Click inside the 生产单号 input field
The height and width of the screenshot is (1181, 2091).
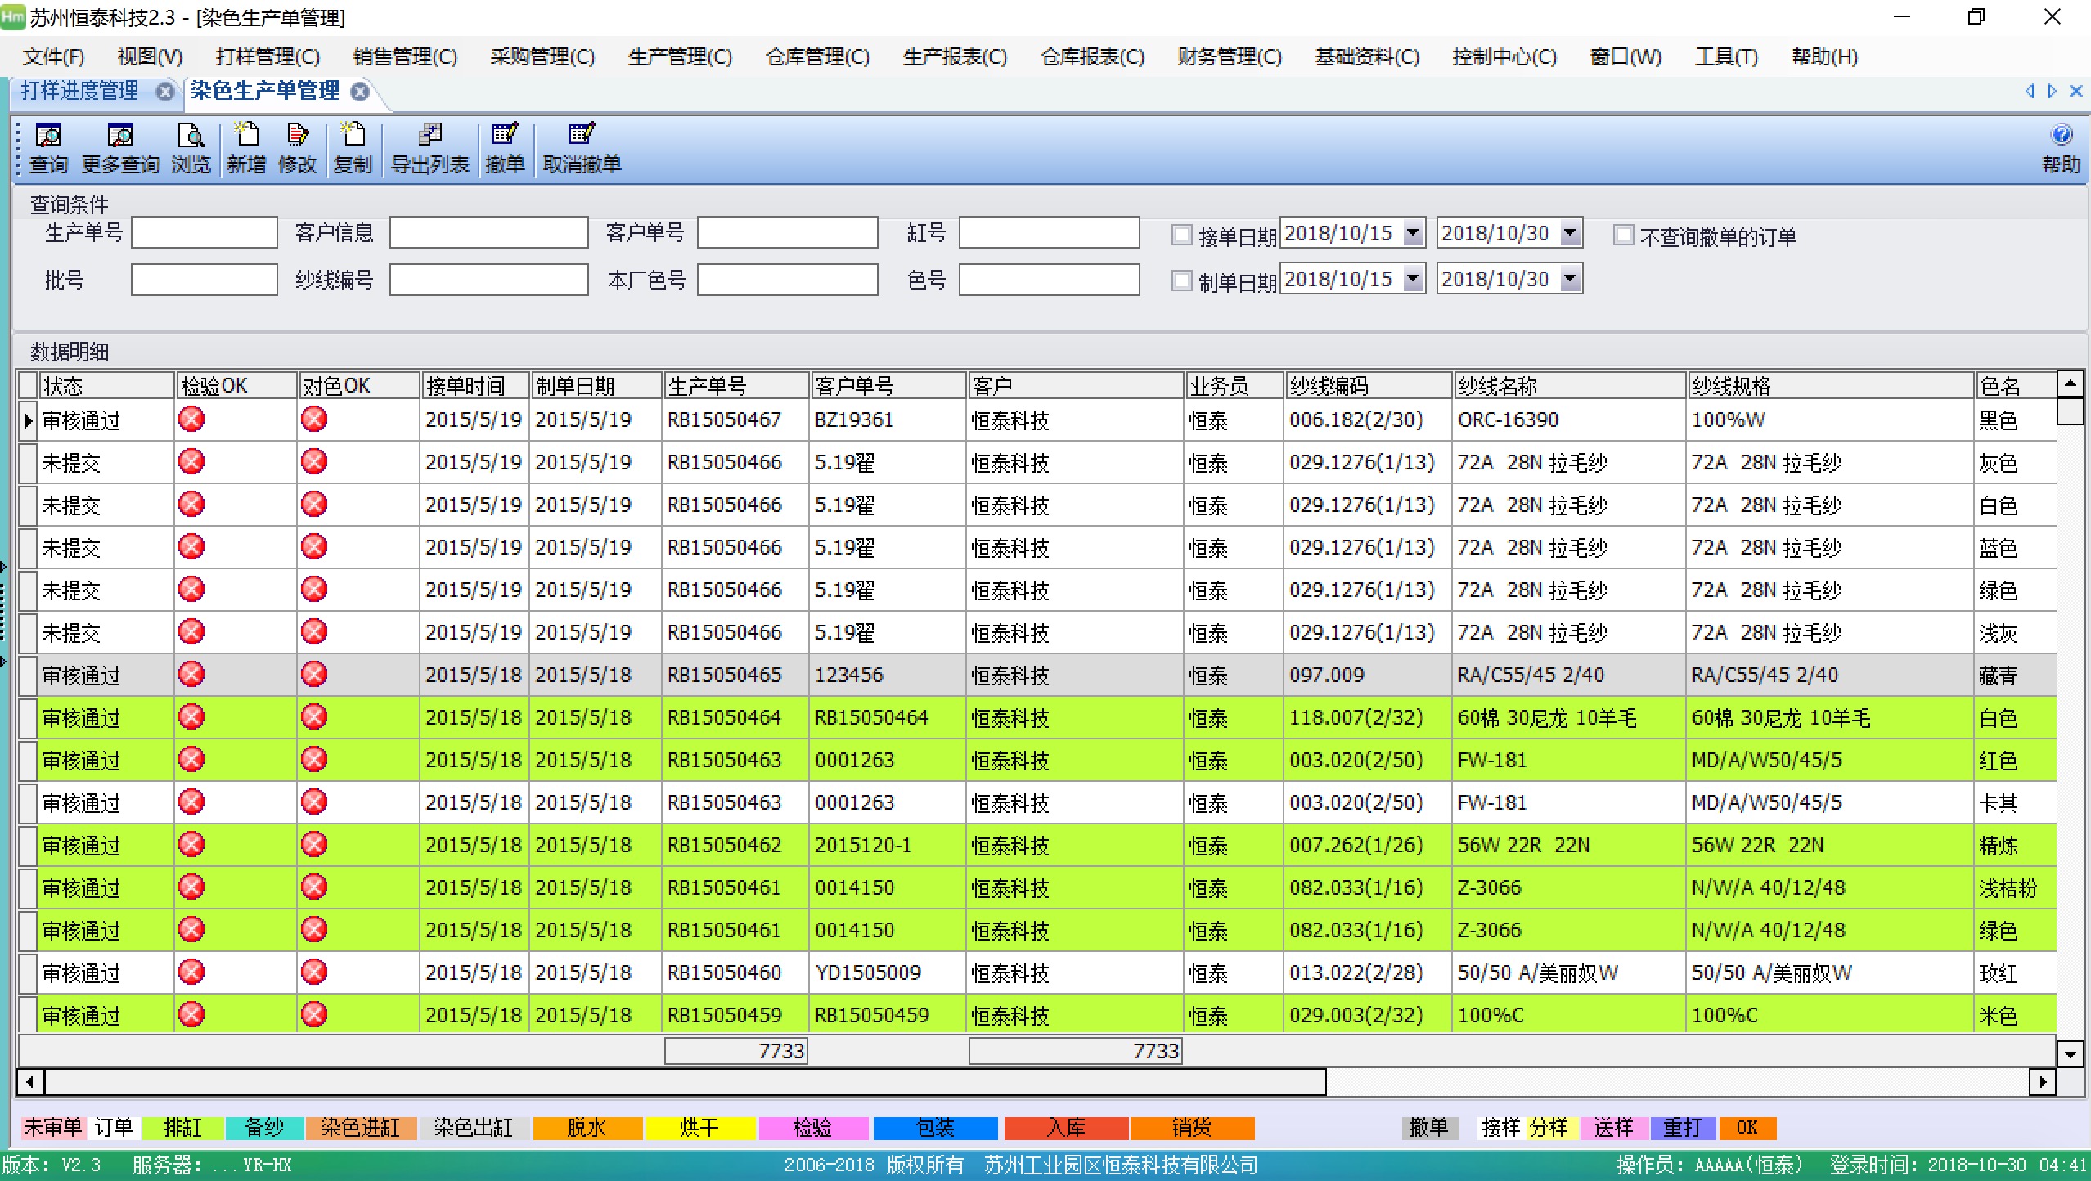pos(204,231)
